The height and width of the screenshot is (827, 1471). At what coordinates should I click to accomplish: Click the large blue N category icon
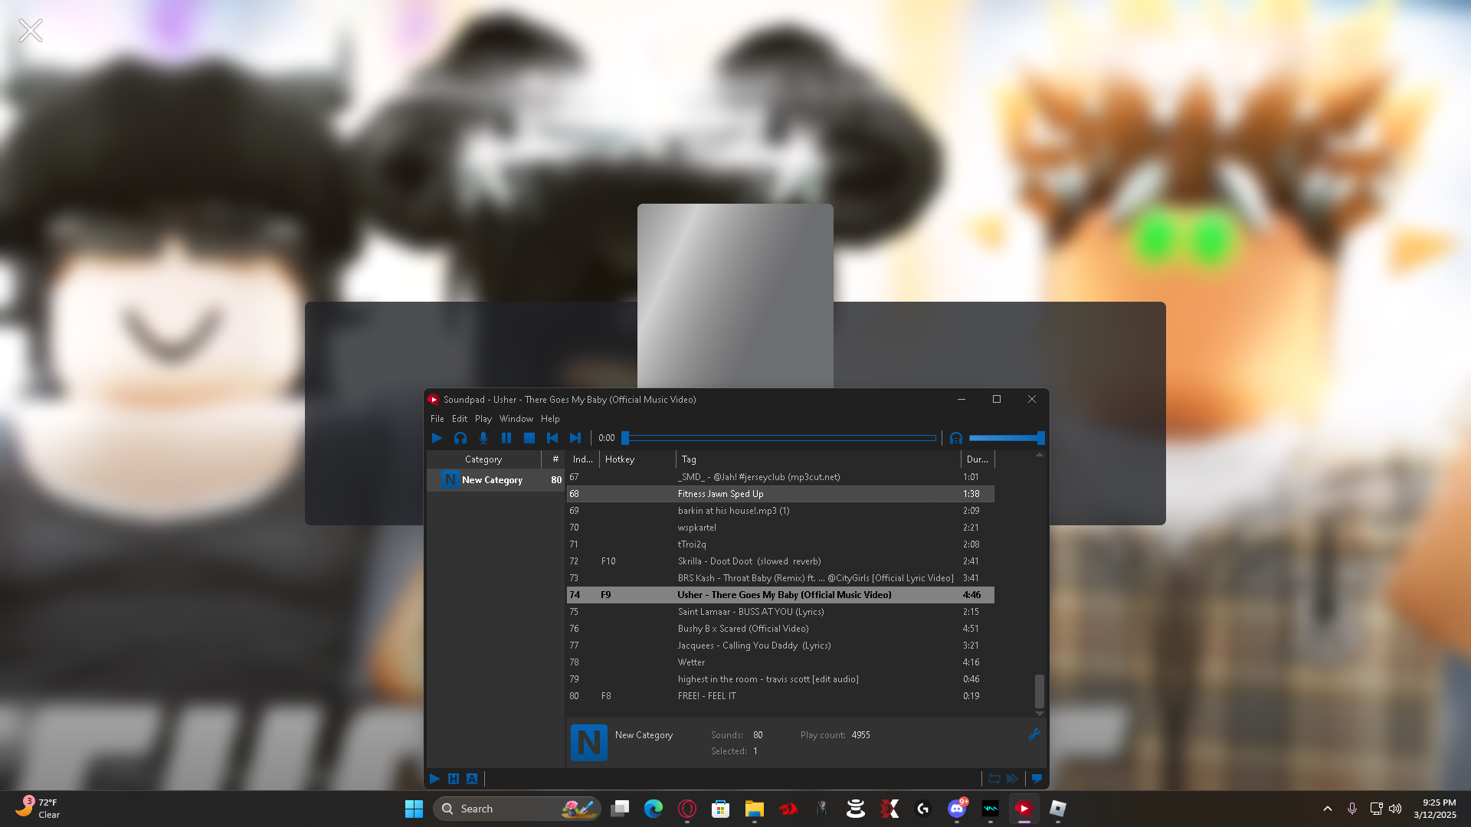click(589, 742)
